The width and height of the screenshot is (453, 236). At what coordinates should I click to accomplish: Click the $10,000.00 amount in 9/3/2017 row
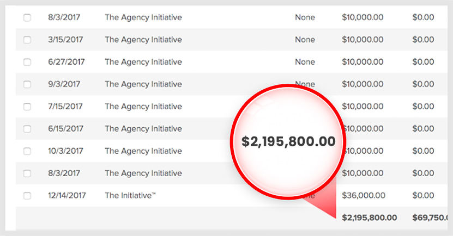coord(363,84)
